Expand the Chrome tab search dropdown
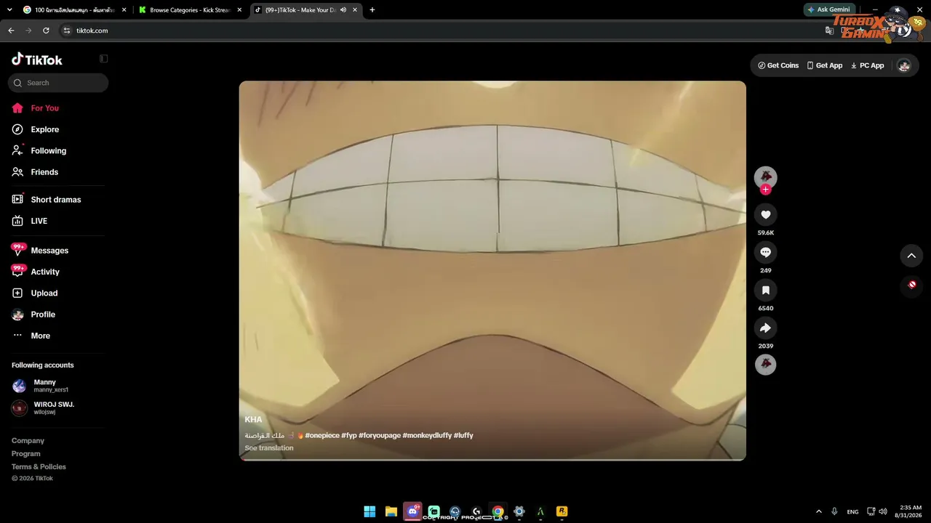This screenshot has height=523, width=931. (9, 10)
